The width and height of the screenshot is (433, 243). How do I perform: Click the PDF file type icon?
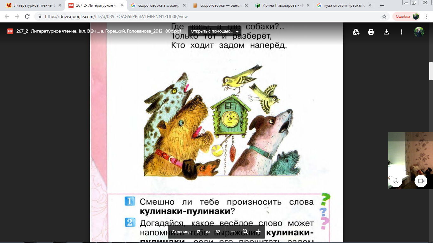pos(10,31)
